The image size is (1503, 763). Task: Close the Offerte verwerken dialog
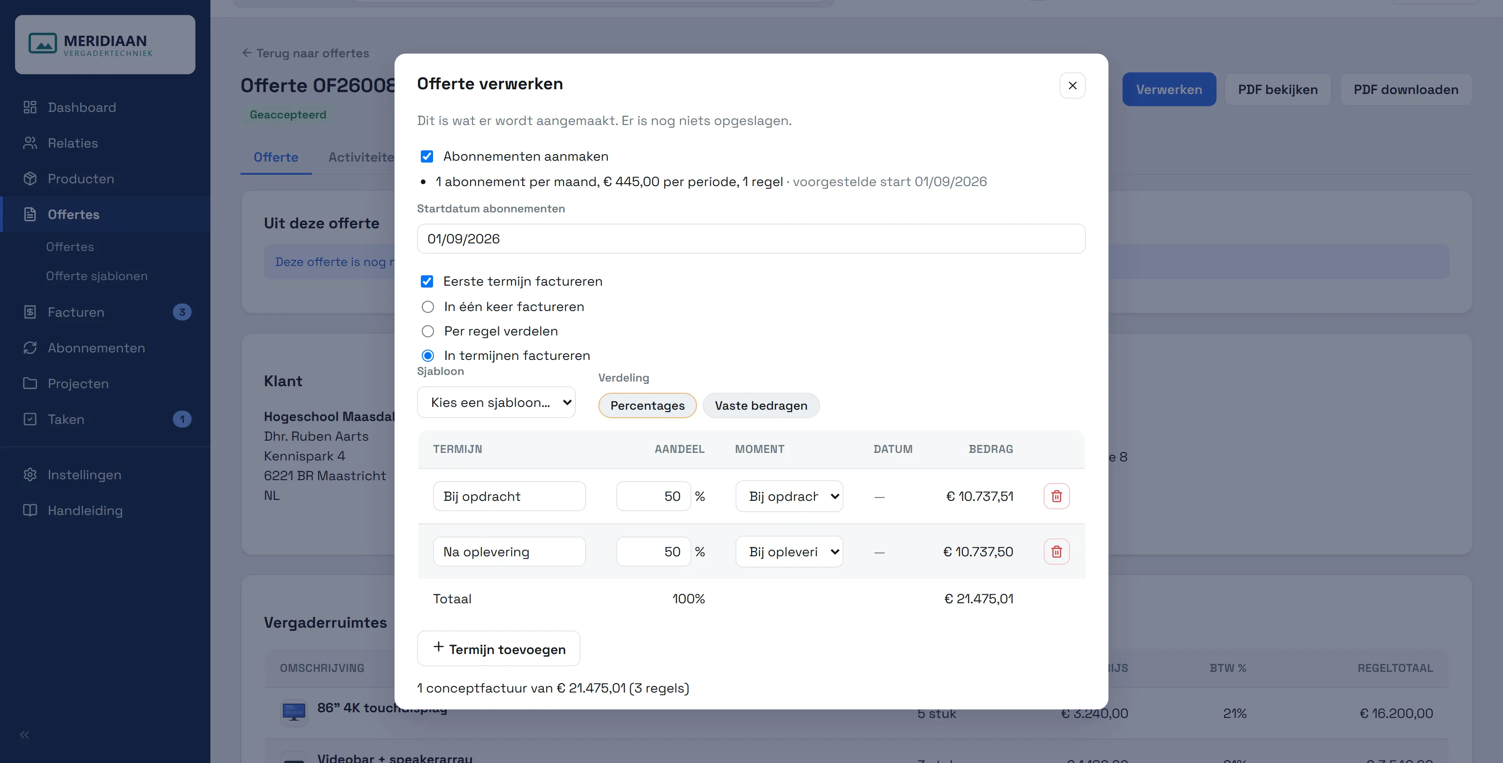click(x=1072, y=85)
